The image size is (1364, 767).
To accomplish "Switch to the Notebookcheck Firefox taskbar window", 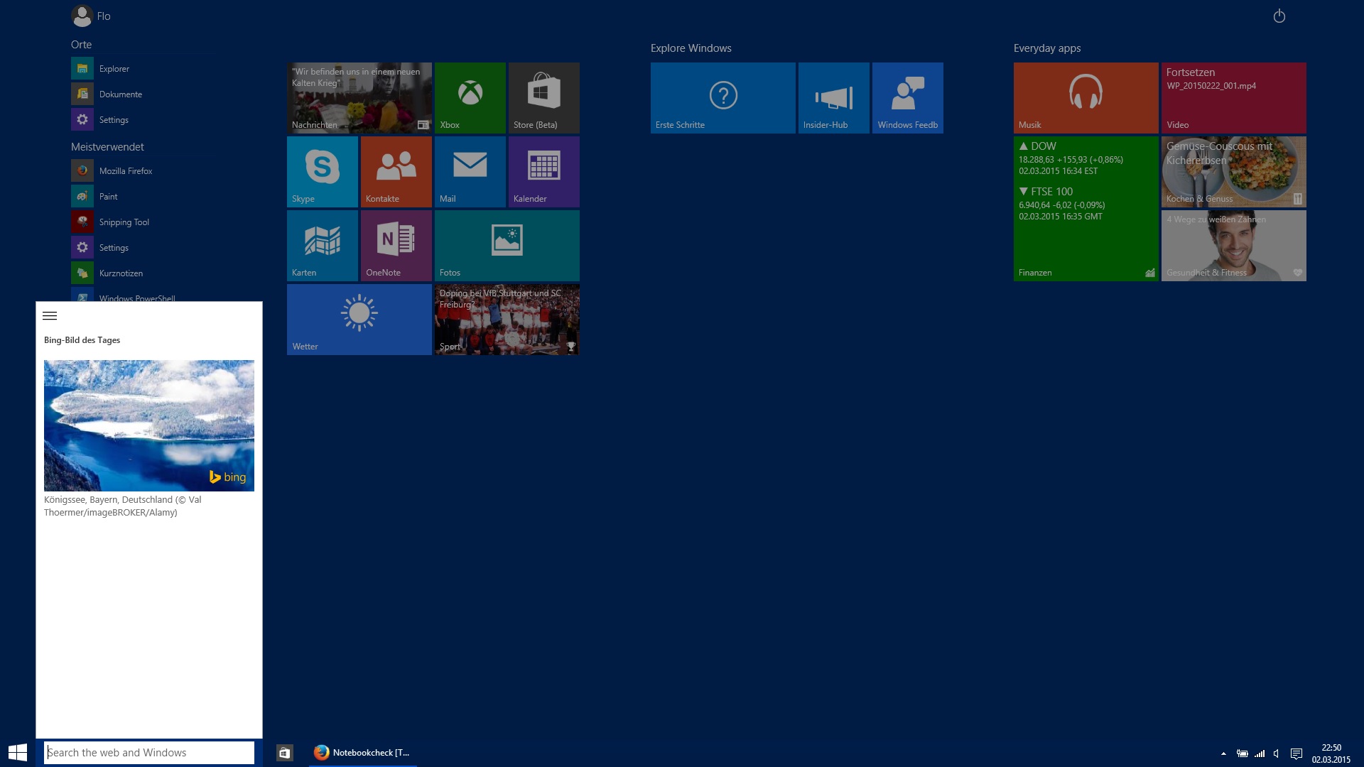I will (x=363, y=753).
